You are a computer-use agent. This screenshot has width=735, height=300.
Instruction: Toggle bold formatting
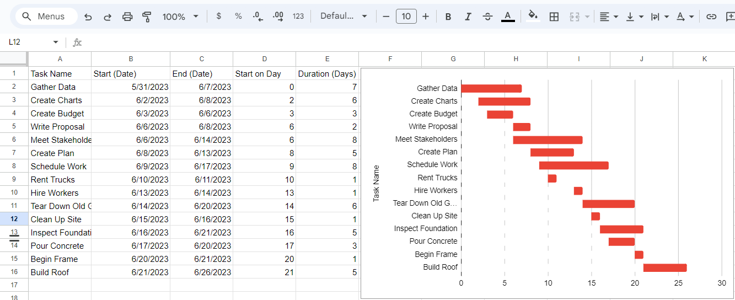[x=448, y=17]
